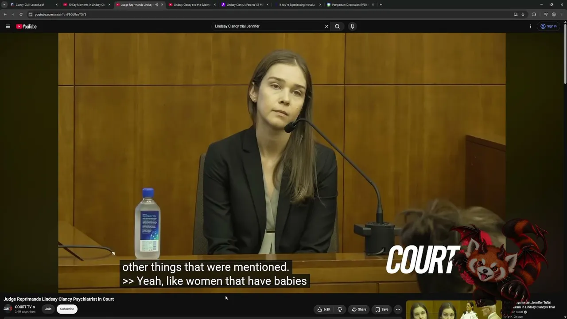Go to YouTube home via logo
The image size is (567, 319).
(26, 27)
